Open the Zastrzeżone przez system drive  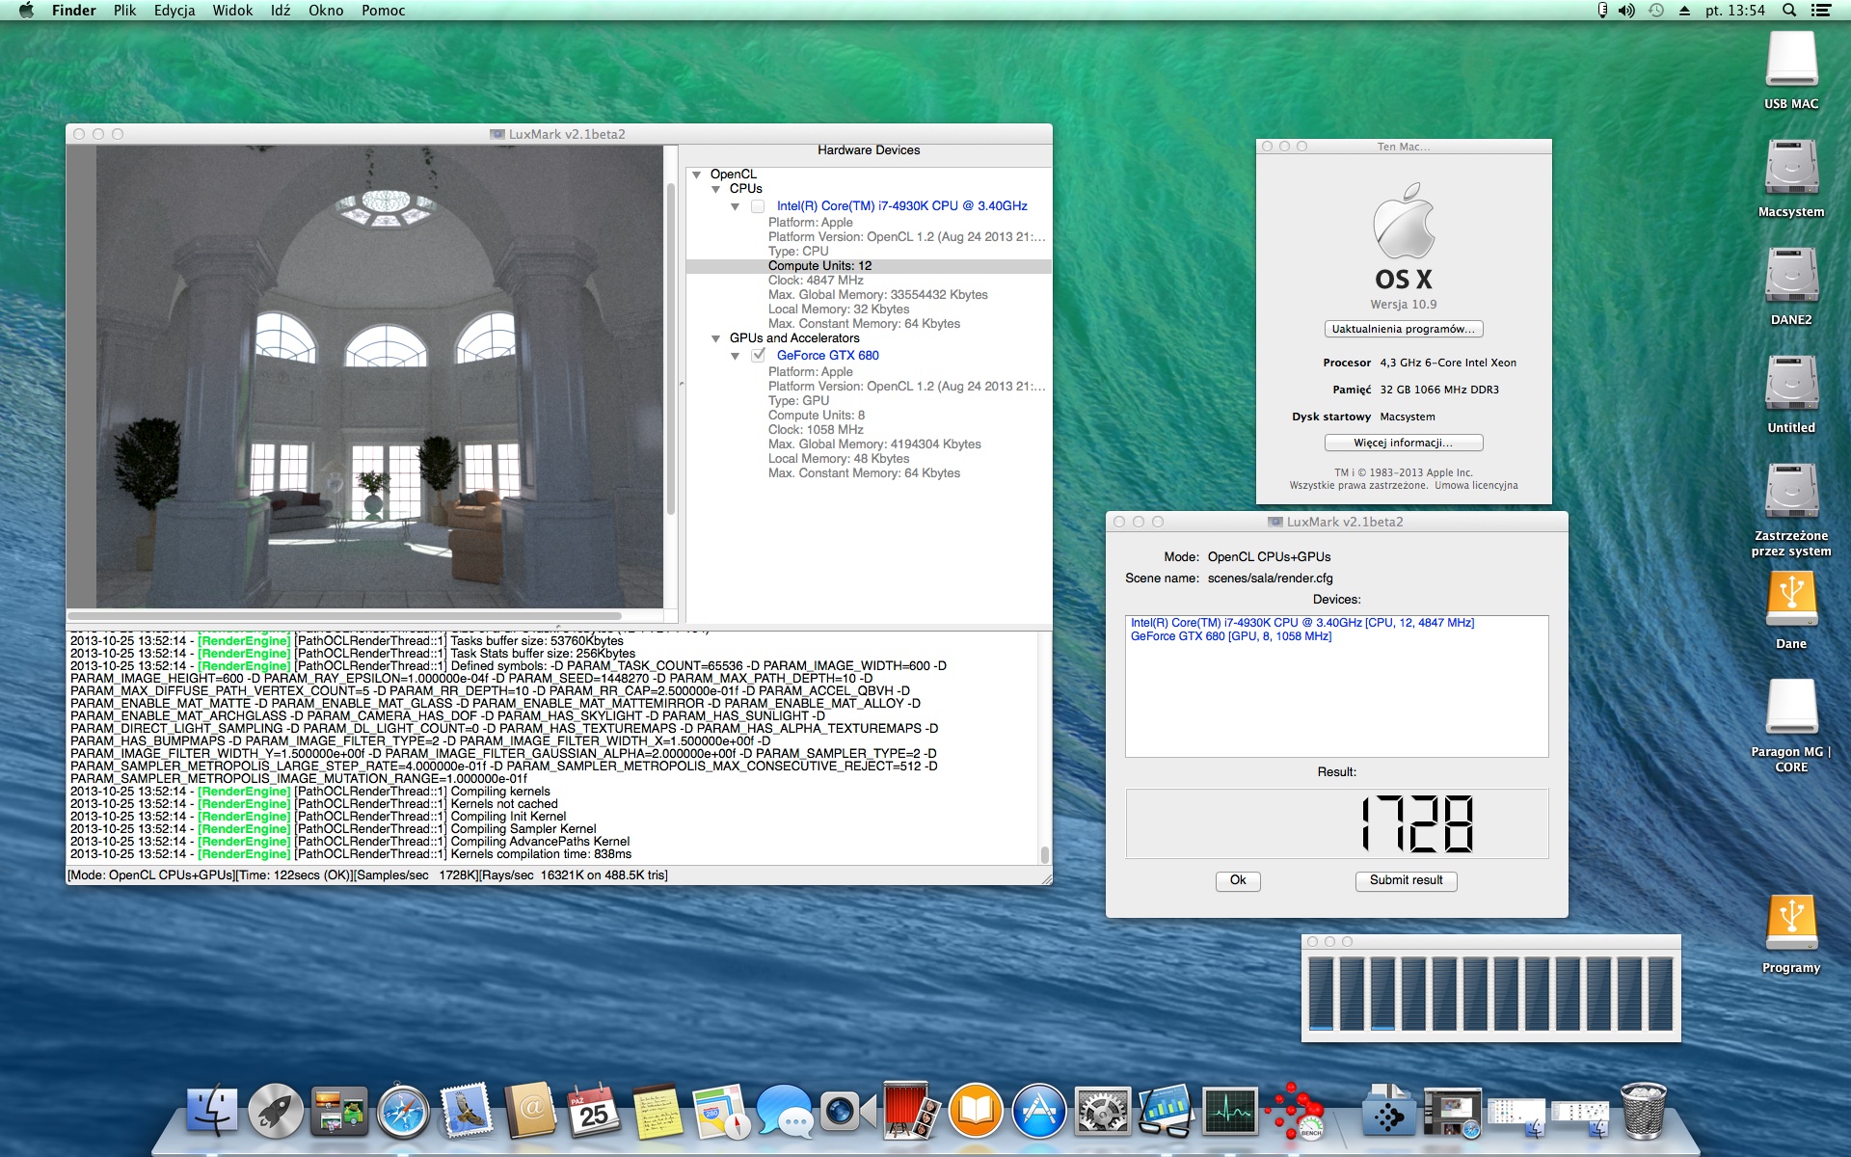tap(1791, 510)
